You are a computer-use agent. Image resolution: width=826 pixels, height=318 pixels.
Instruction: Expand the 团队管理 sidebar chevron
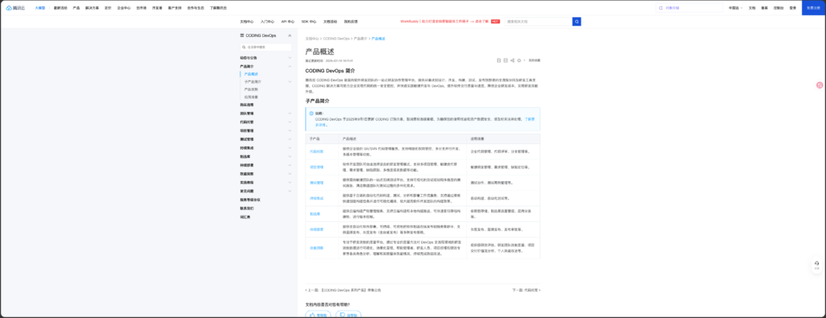[x=290, y=113]
